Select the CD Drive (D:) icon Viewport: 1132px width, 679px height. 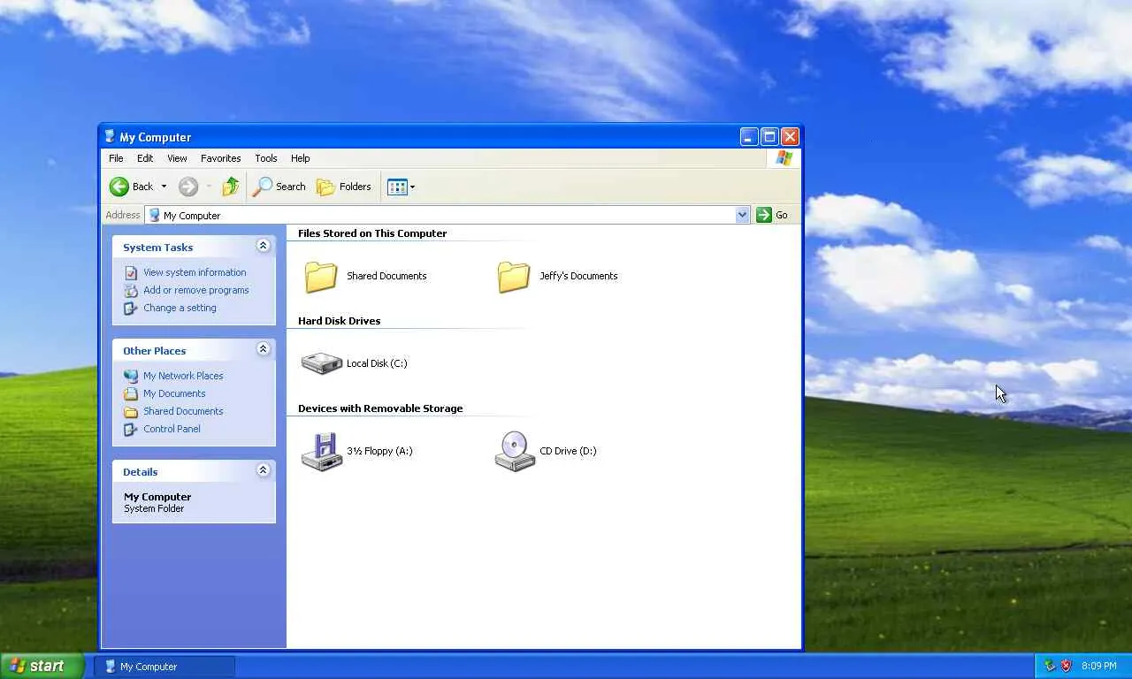point(515,451)
